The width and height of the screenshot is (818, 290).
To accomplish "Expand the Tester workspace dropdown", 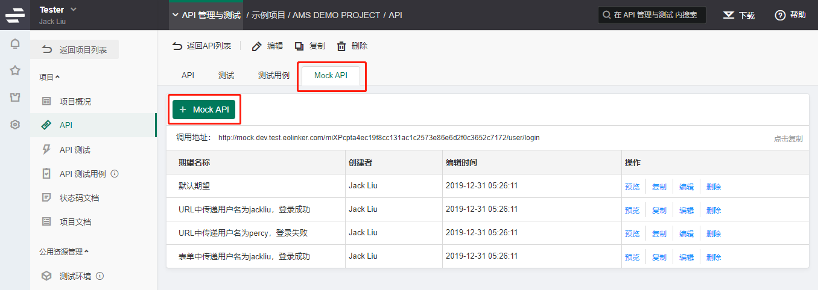I will 74,9.
